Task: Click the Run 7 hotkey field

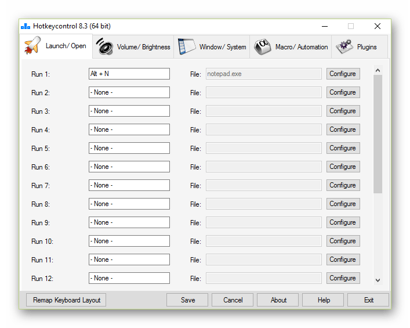Action: (x=129, y=185)
